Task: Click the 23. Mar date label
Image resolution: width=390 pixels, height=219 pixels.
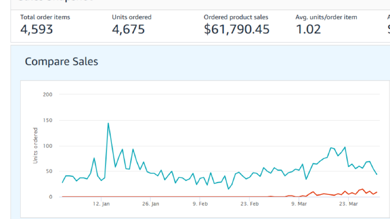Action: pos(349,204)
